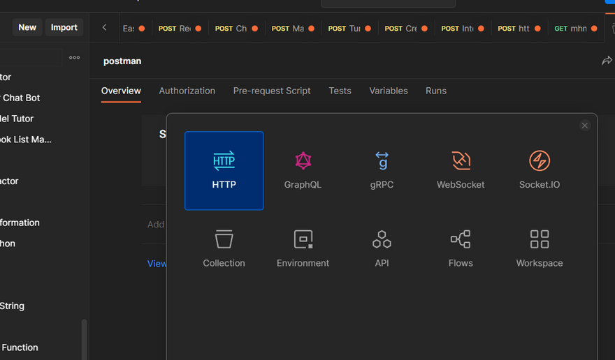
Task: Click the share arrow icon
Action: pyautogui.click(x=607, y=61)
